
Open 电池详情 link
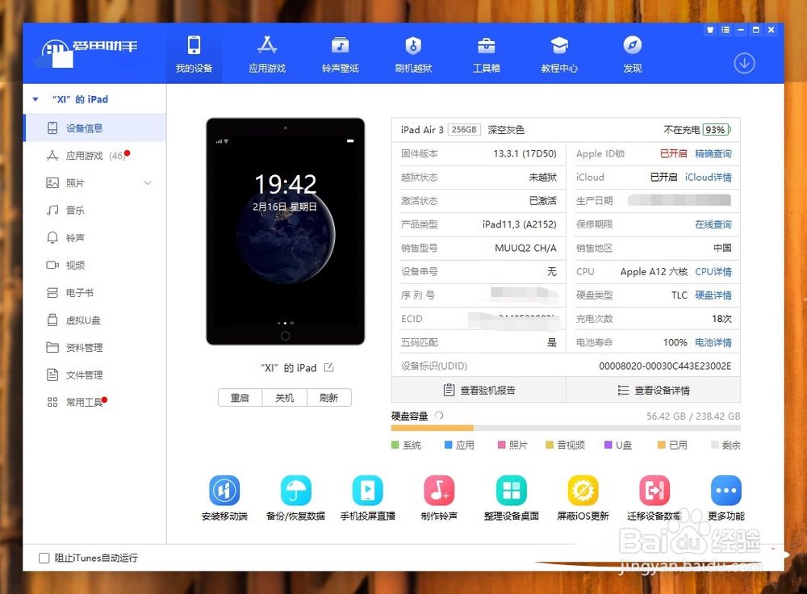[x=713, y=343]
